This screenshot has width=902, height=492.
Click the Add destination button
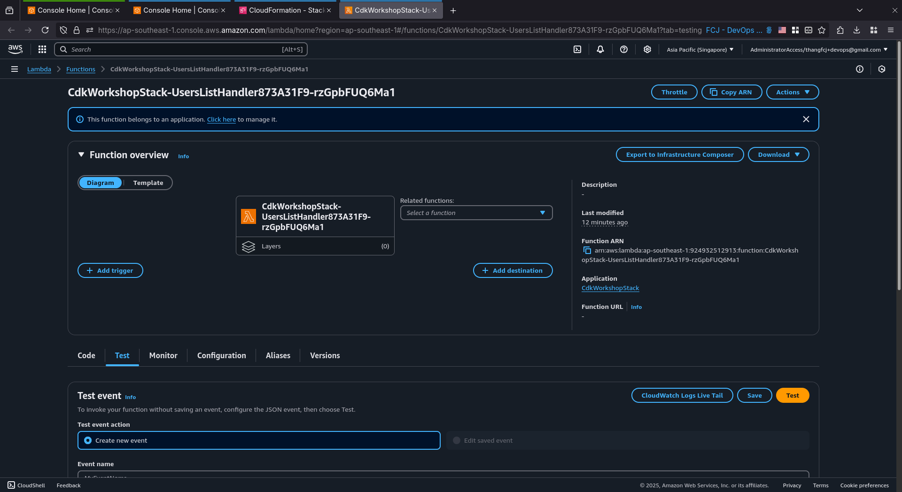[x=513, y=270]
